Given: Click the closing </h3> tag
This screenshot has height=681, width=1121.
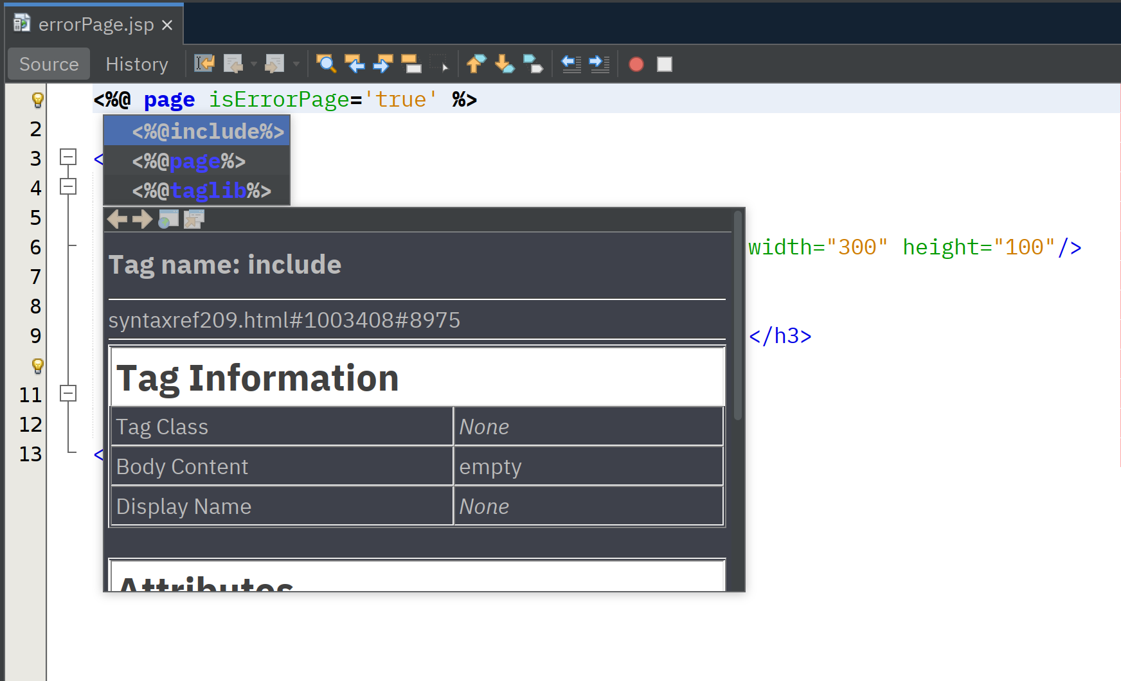Looking at the screenshot, I should [x=780, y=336].
